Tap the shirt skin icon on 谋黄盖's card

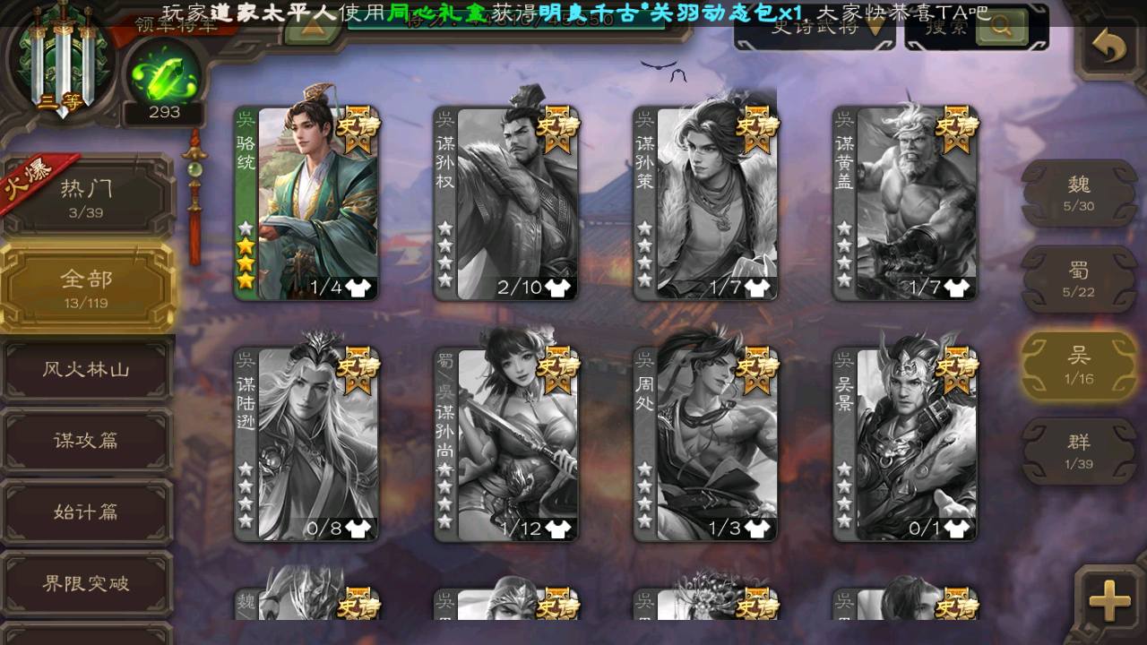click(956, 288)
